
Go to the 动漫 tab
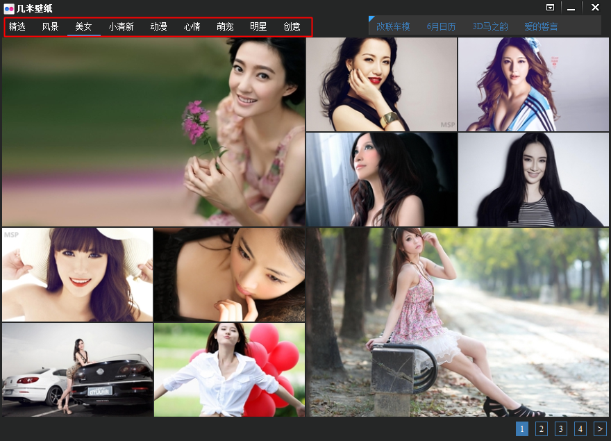pyautogui.click(x=158, y=26)
